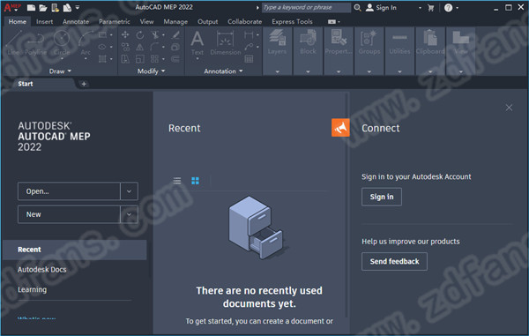529x336 pixels.
Task: Select the Ellipse draw tool
Action: [x=102, y=47]
